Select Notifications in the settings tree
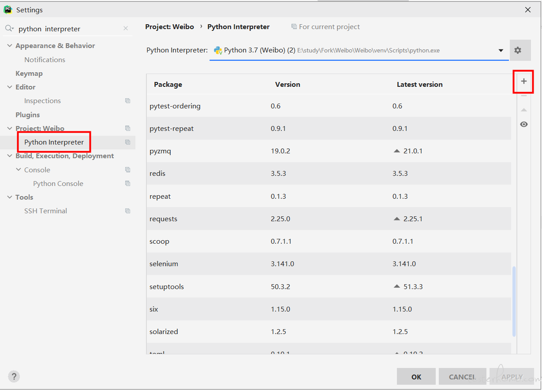The height and width of the screenshot is (390, 542). coord(45,59)
